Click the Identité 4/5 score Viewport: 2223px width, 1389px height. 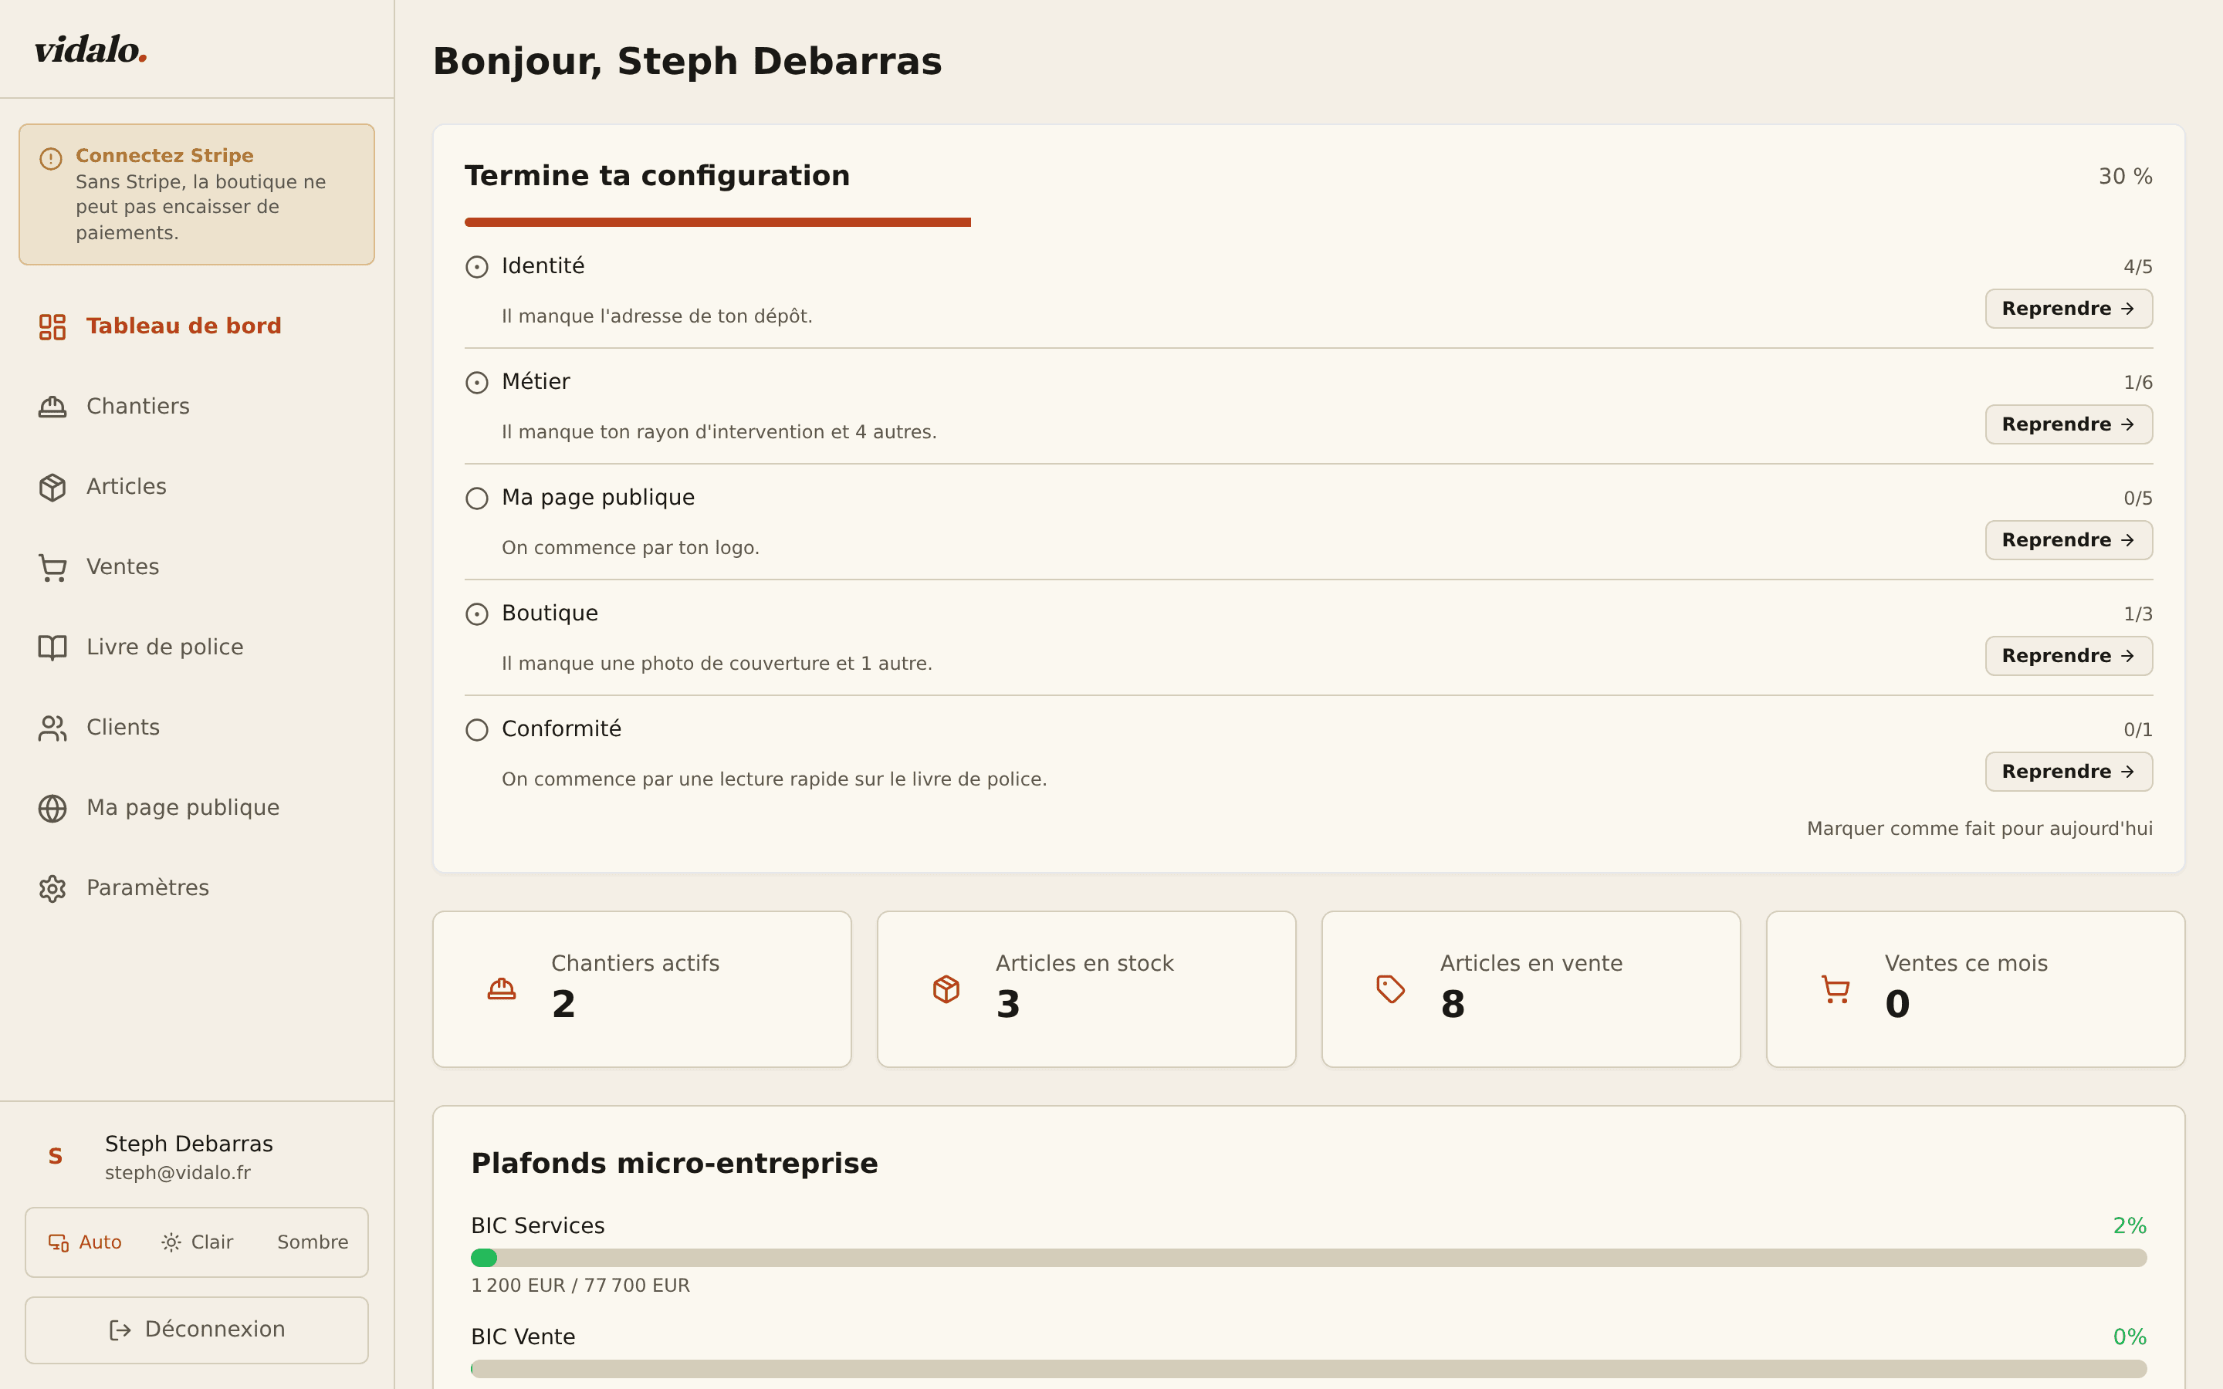(2137, 267)
